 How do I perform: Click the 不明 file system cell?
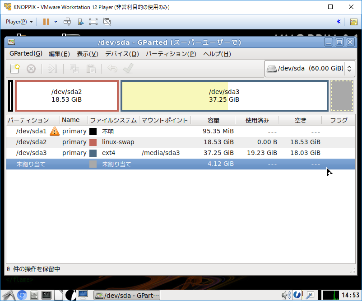tap(108, 132)
